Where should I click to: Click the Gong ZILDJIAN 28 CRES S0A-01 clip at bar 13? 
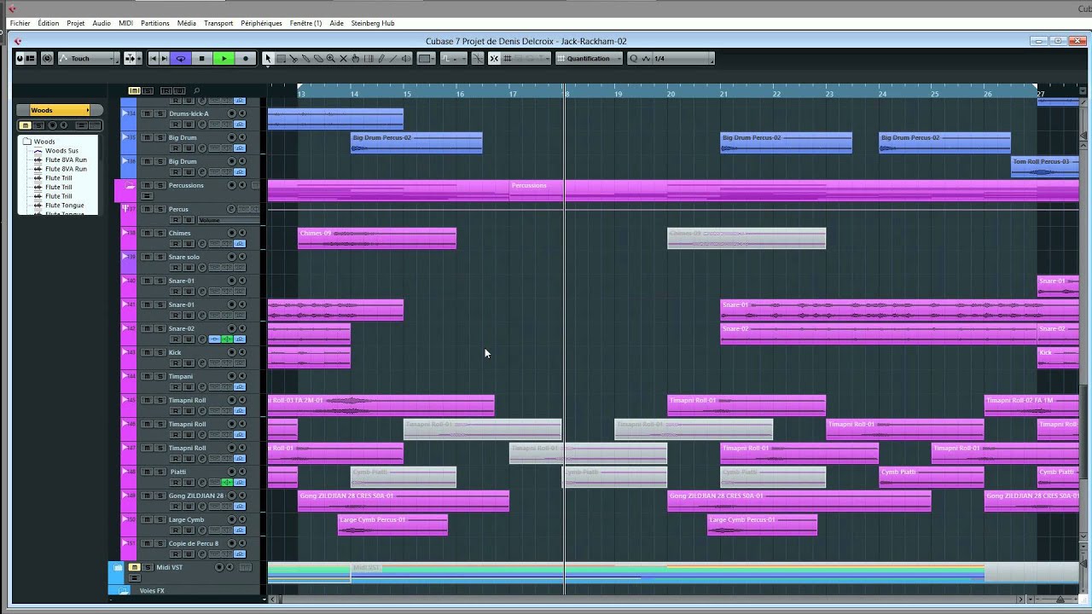pos(404,501)
